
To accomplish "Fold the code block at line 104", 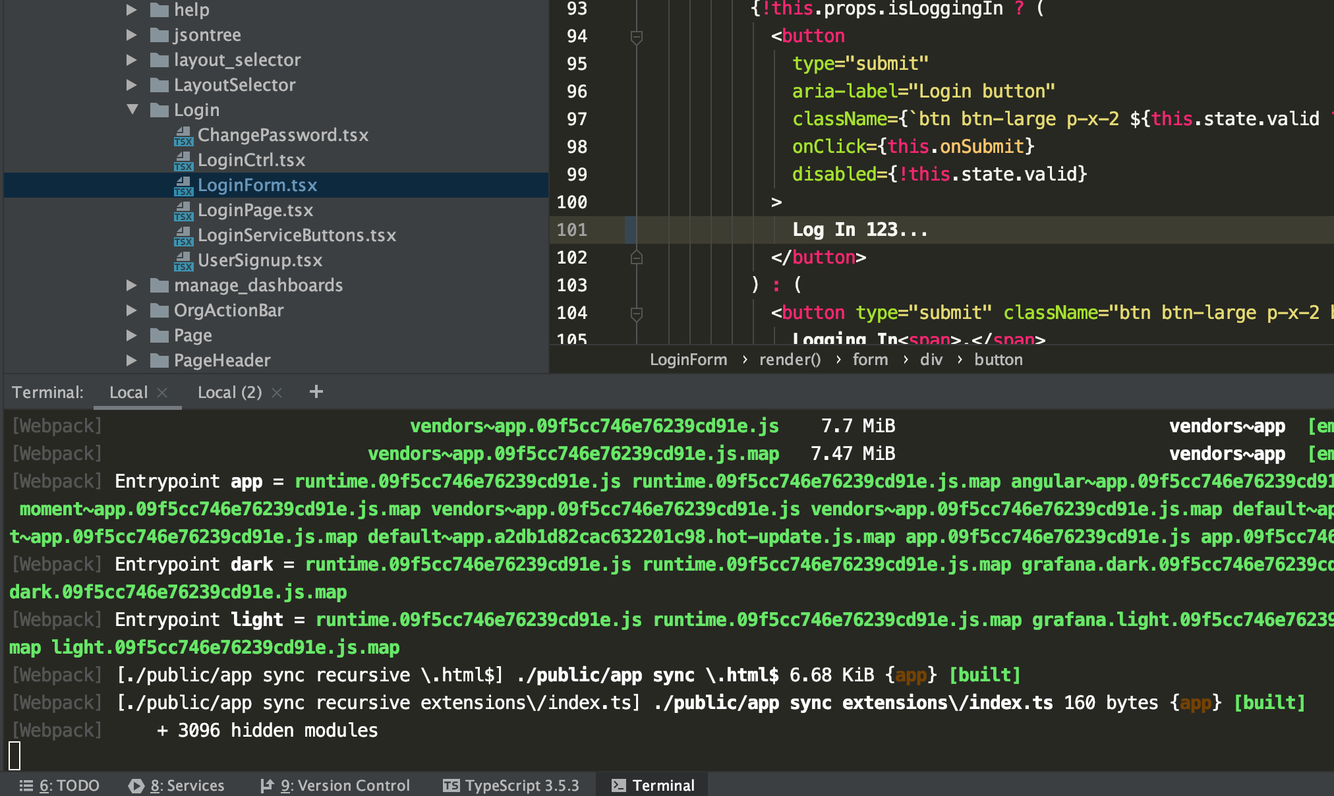I will 637,314.
